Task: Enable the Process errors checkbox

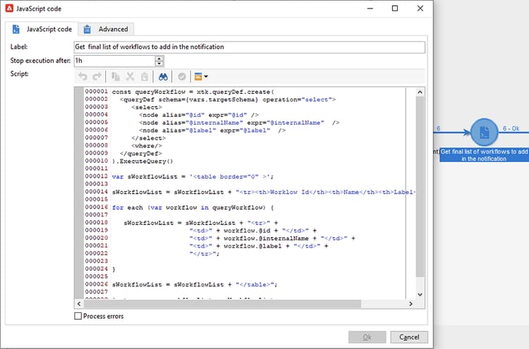Action: point(78,317)
